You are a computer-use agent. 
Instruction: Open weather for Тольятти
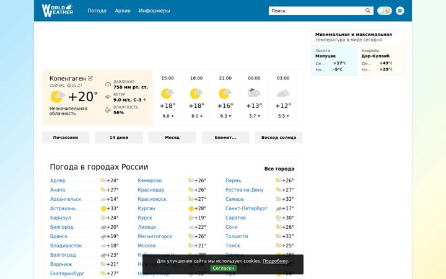coord(237,236)
